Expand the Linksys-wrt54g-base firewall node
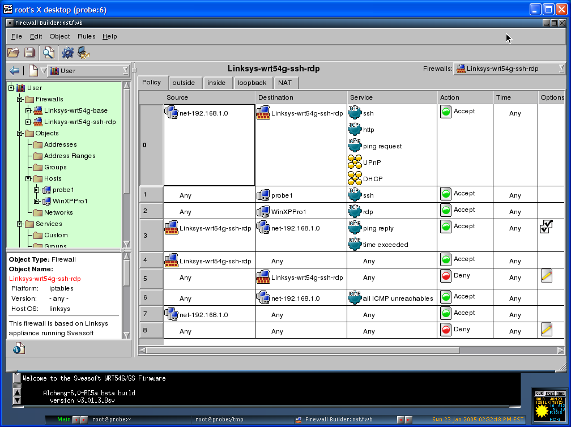The width and height of the screenshot is (571, 427). 28,110
